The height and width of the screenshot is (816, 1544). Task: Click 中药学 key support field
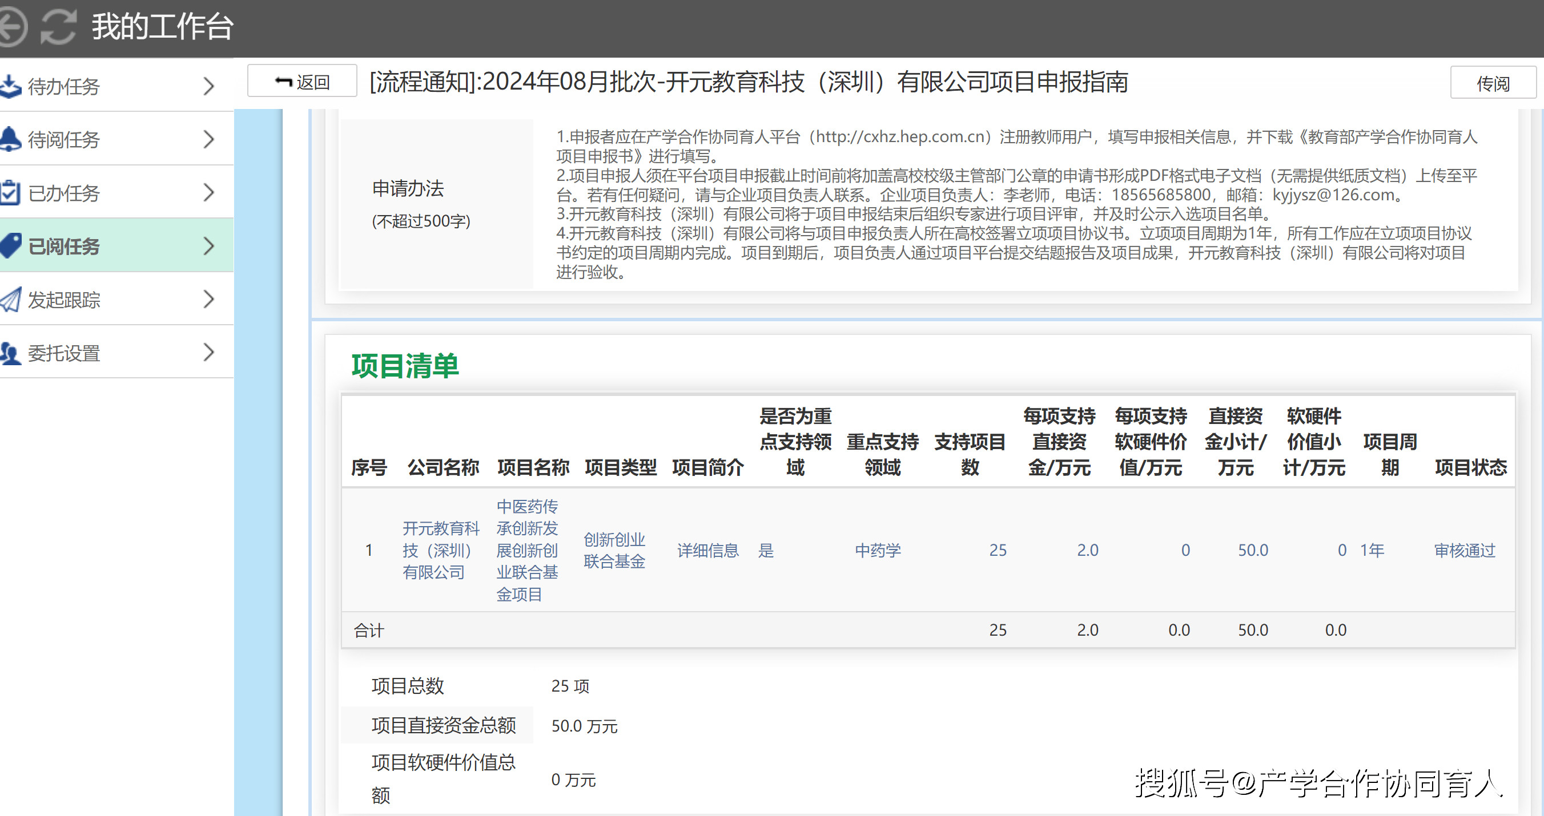tap(878, 550)
